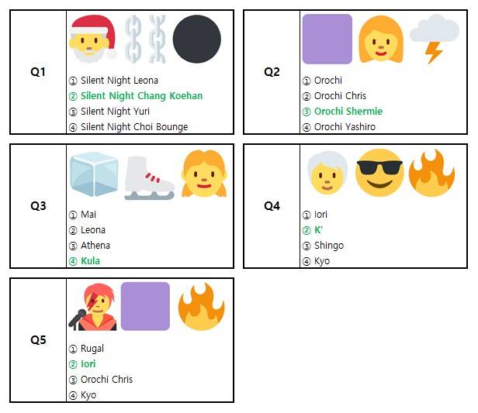Select Orochi Yashiro option in Q2
The width and height of the screenshot is (478, 413).
[x=345, y=127]
